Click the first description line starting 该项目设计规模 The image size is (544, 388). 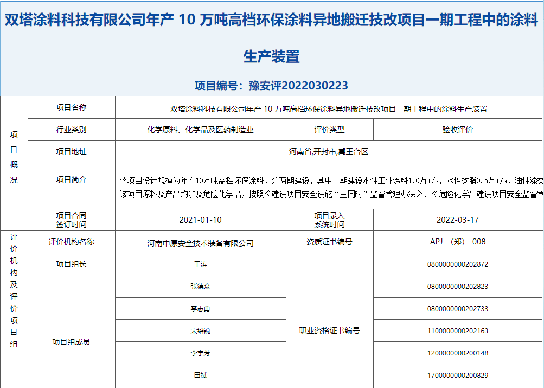pos(331,180)
